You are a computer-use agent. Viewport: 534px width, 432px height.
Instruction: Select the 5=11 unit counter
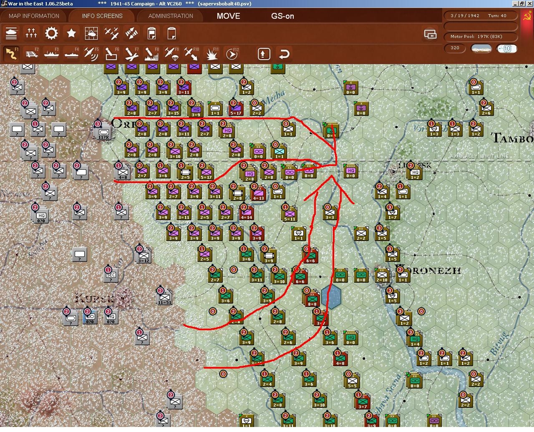(x=290, y=214)
